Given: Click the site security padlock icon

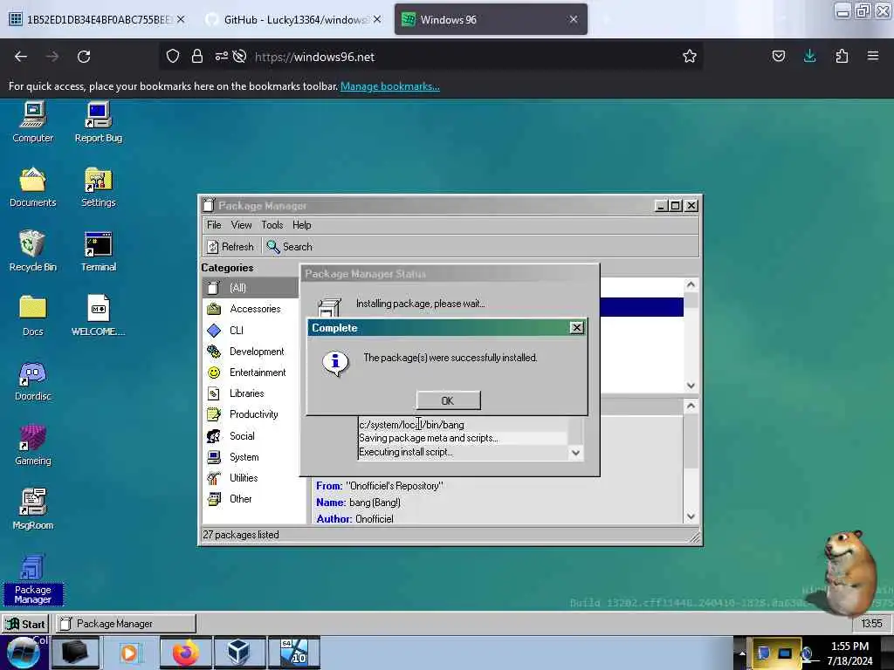Looking at the screenshot, I should [x=197, y=57].
